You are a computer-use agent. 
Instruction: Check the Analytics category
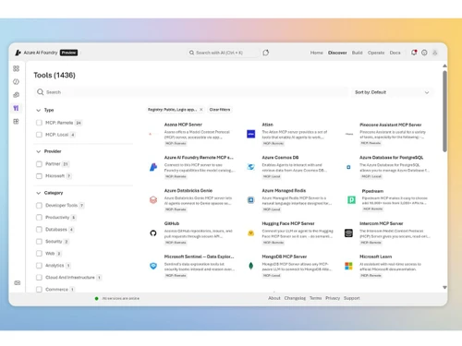39,266
